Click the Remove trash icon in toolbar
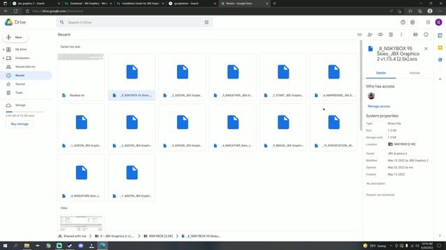 click(x=391, y=35)
